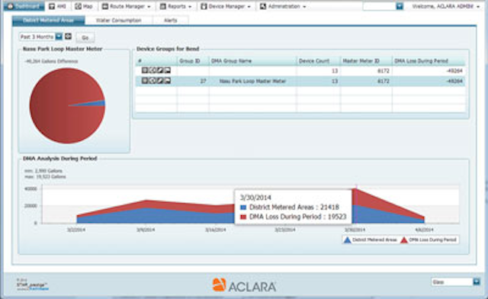Click the Go button
This screenshot has height=299, width=488.
point(85,37)
